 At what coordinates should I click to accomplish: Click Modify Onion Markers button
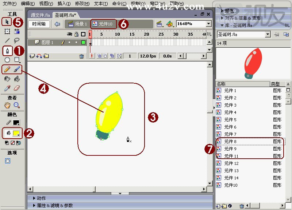click(119, 56)
